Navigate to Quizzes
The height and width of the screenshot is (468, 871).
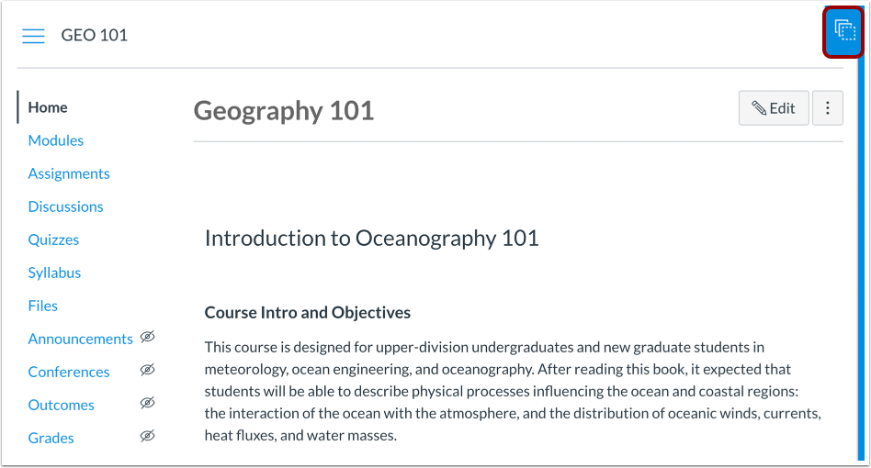coord(53,240)
